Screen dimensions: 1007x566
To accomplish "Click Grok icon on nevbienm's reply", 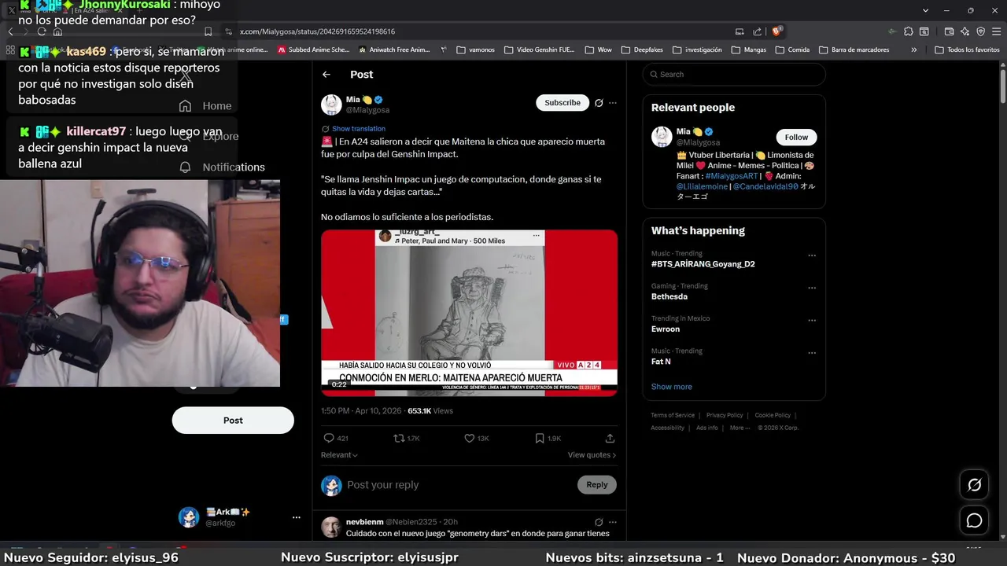I will (x=599, y=522).
